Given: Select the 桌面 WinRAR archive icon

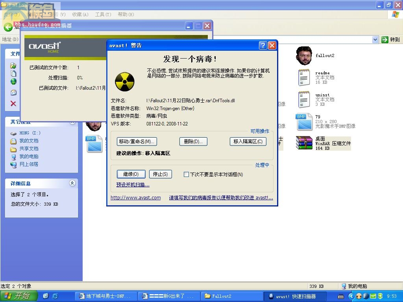Looking at the screenshot, I should (x=304, y=143).
